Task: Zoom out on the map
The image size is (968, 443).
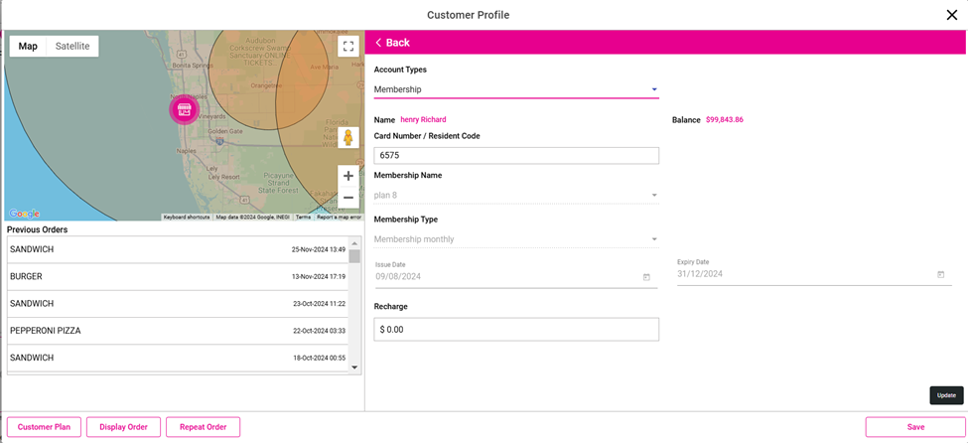Action: 347,198
